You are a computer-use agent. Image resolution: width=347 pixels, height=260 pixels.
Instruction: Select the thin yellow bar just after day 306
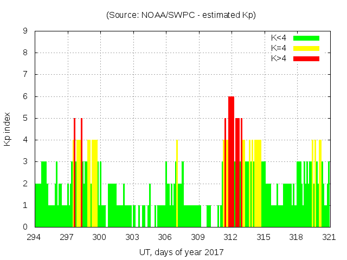click(x=177, y=184)
